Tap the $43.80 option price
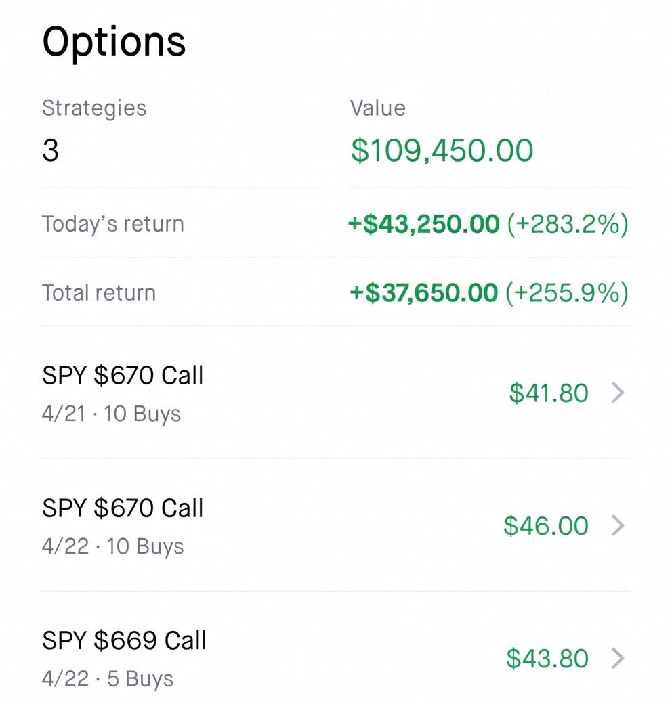 tap(547, 659)
